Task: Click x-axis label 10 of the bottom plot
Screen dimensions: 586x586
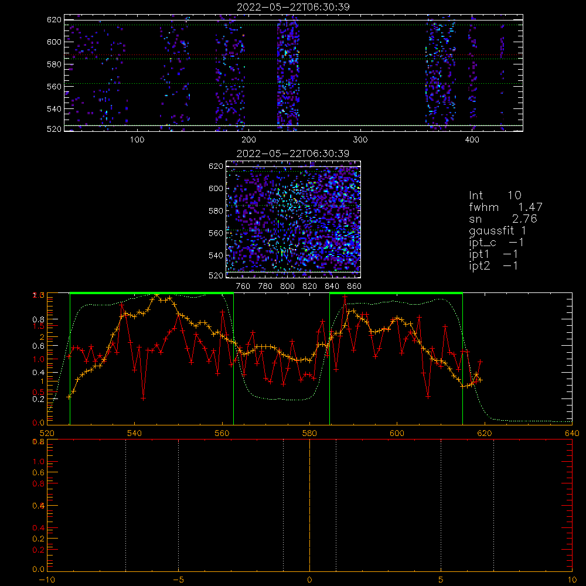Action: [x=572, y=580]
